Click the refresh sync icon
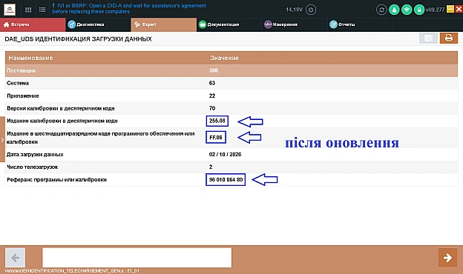463x274 pixels. [381, 10]
